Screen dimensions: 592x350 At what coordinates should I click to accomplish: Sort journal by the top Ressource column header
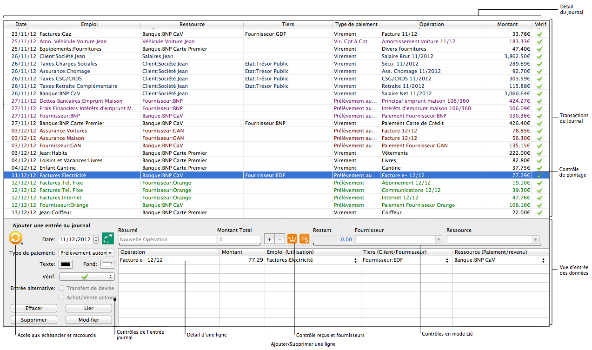(x=192, y=24)
